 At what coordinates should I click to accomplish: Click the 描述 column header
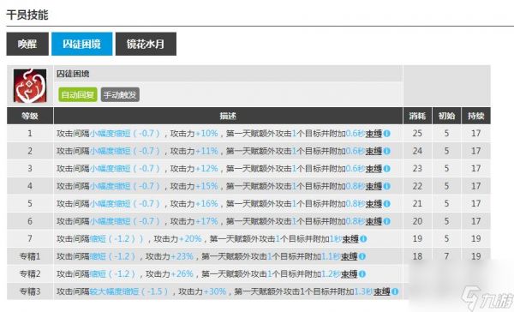228,116
